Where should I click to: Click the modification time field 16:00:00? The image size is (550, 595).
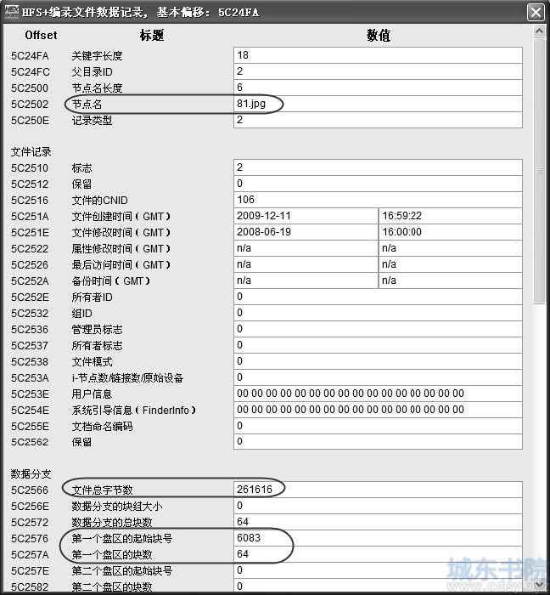click(x=451, y=232)
